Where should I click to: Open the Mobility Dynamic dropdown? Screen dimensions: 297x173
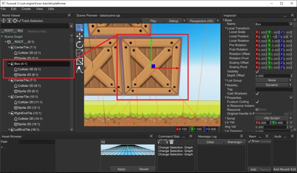pos(274,85)
